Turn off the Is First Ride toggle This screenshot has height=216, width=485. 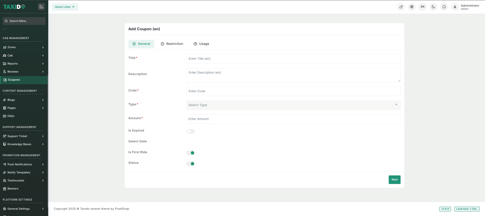[191, 153]
